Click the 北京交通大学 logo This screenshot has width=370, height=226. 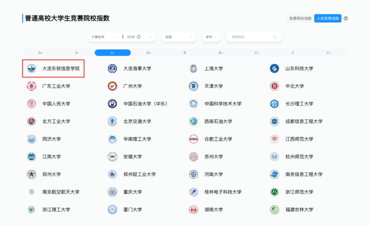pyautogui.click(x=112, y=121)
